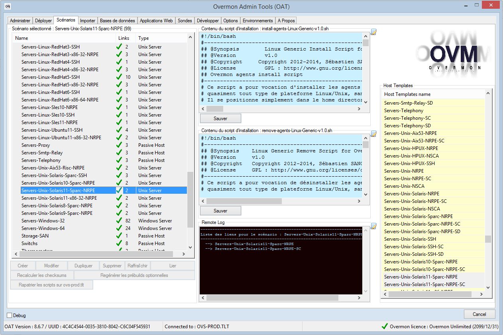Open the Déployer tab
The image size is (503, 335).
point(43,21)
